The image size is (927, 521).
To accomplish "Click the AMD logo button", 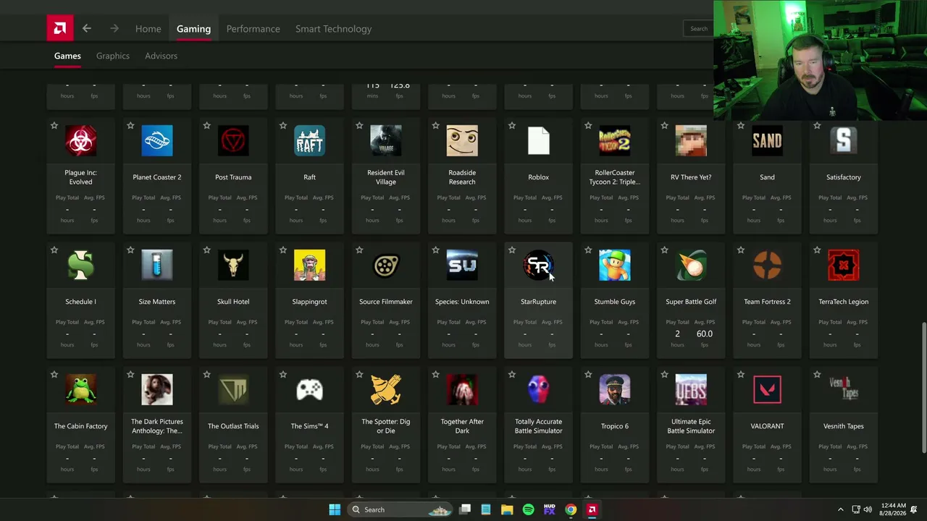I will (x=60, y=29).
